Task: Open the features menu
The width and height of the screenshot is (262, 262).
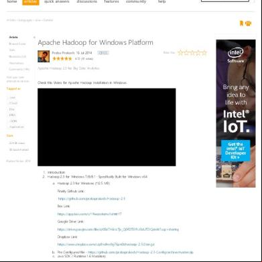Action: pos(111,1)
